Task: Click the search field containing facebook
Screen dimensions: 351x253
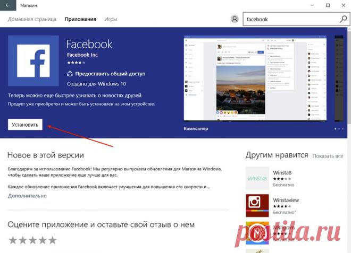Action: (x=290, y=19)
